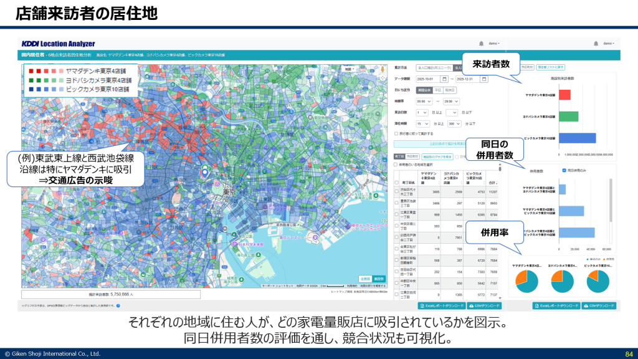Click the 推計来訪者数 5,750,666人 field
The height and width of the screenshot is (359, 638).
point(111,294)
